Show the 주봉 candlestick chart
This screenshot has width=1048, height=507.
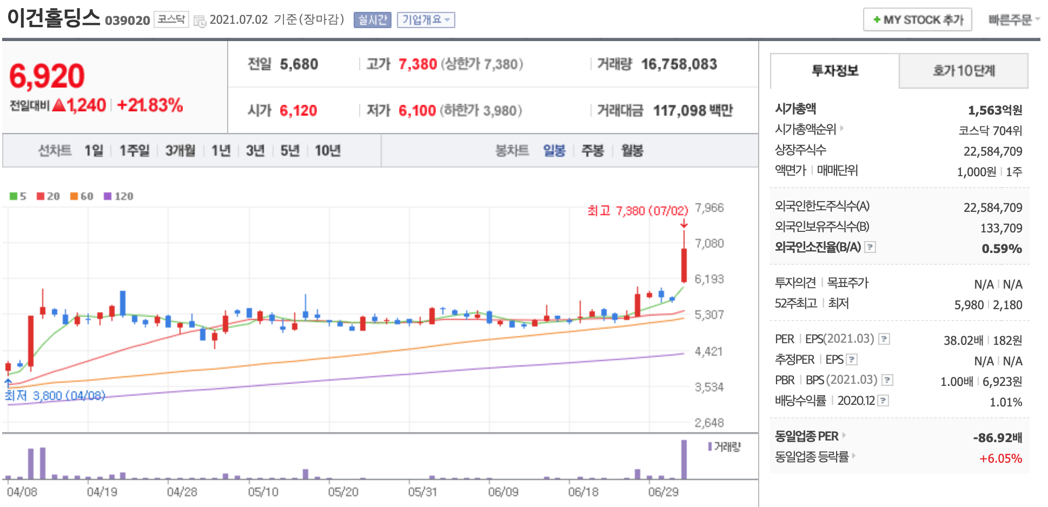[x=593, y=150]
